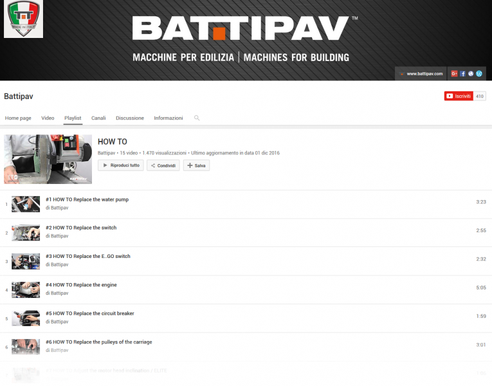Click 'di Battipav' under replace the switch video

click(x=57, y=236)
